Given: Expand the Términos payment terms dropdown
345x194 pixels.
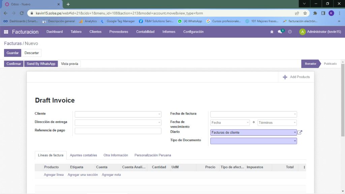Looking at the screenshot, I should [277, 123].
